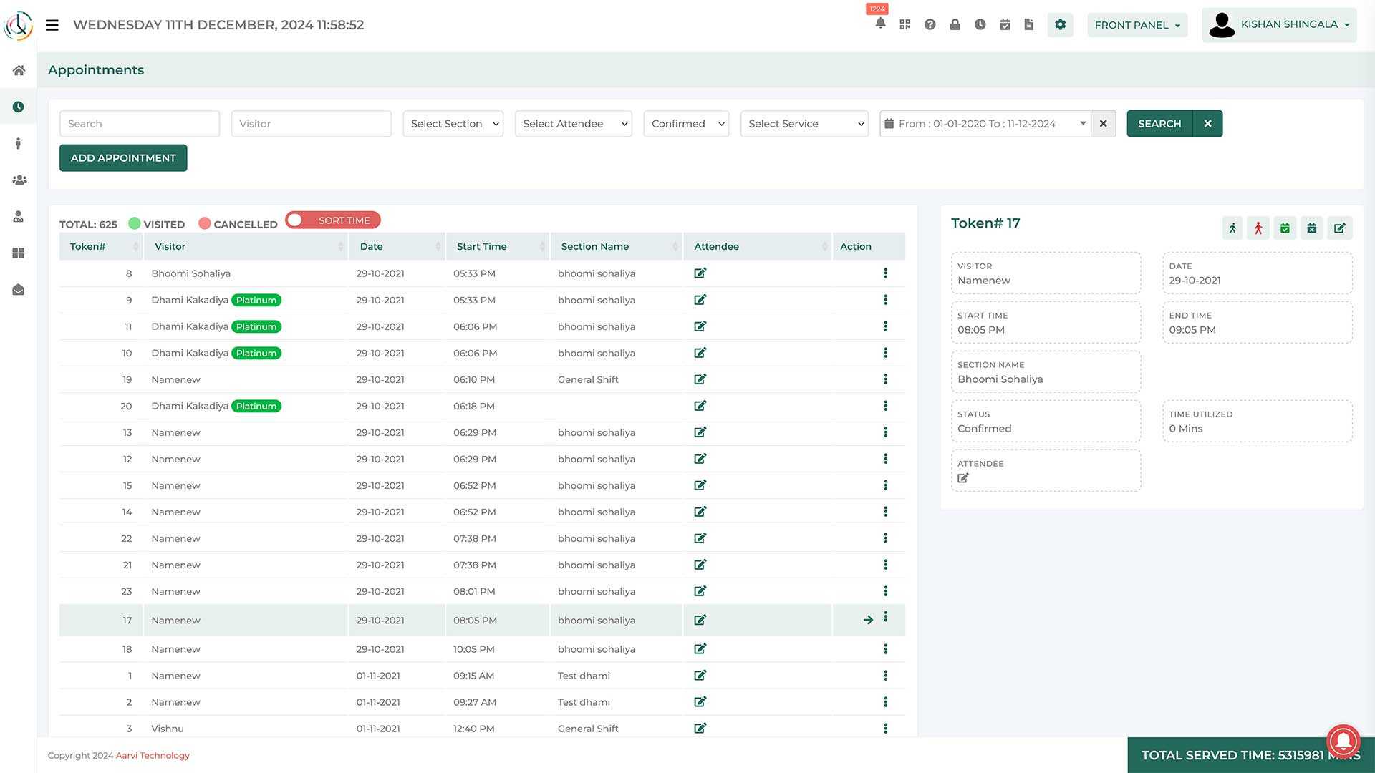Open the FRONT PANEL menu
This screenshot has width=1375, height=773.
(x=1137, y=25)
